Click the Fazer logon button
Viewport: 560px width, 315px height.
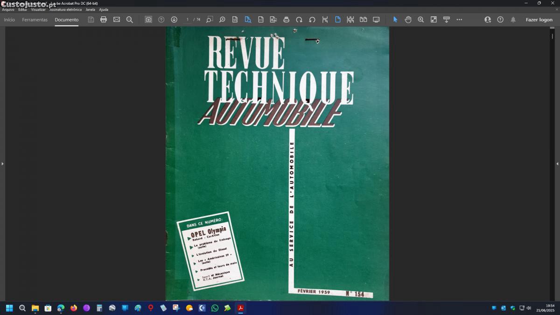coord(539,20)
